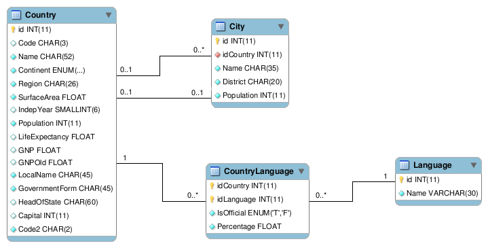
Task: Select the Continent ENUM(...) column
Action: point(62,70)
